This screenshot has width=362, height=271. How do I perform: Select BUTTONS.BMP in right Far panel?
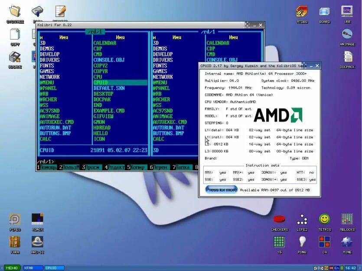tap(169, 133)
